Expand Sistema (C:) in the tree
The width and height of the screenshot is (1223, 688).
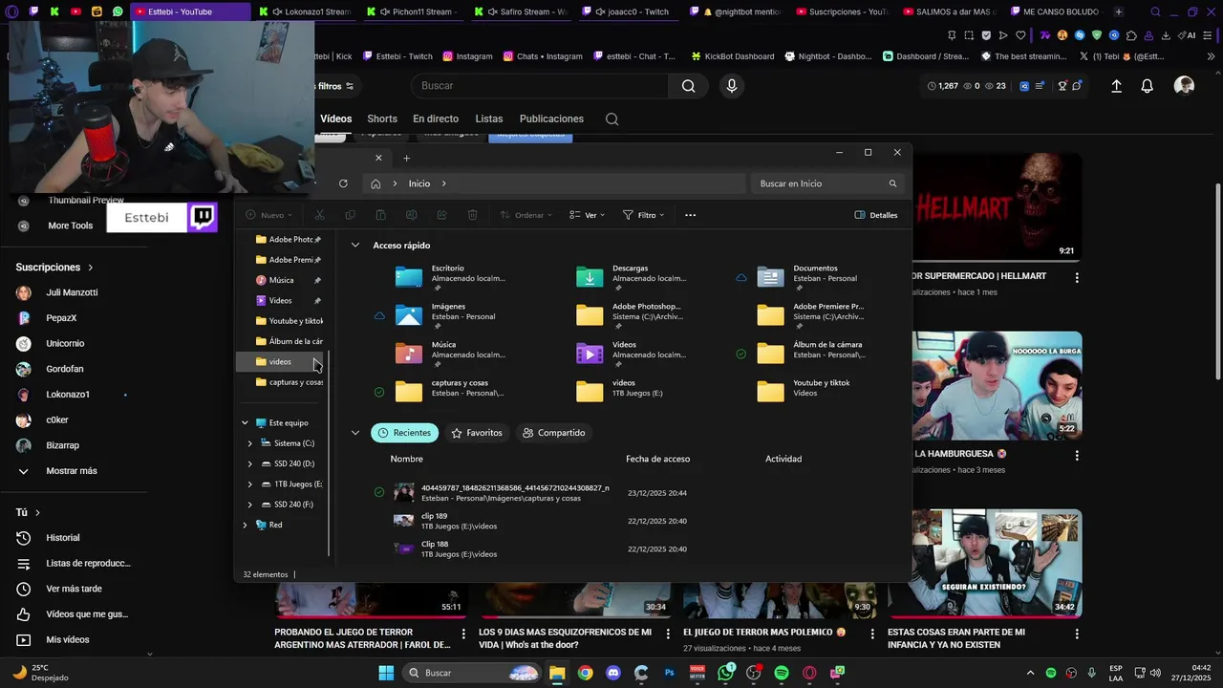249,443
